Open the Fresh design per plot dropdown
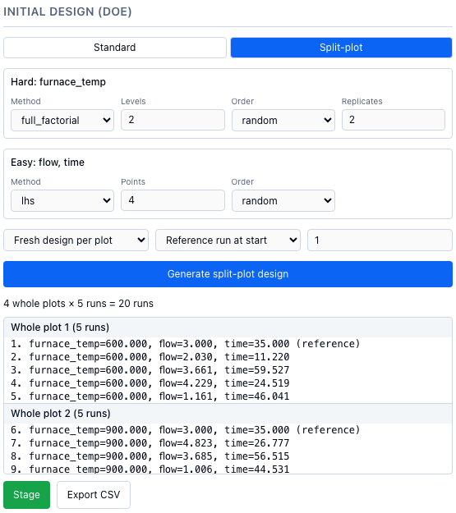 [76, 240]
